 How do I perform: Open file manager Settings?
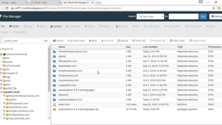click(x=216, y=17)
